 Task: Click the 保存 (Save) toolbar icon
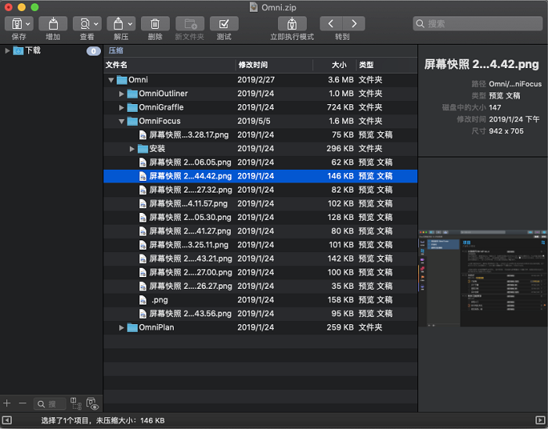pos(18,23)
